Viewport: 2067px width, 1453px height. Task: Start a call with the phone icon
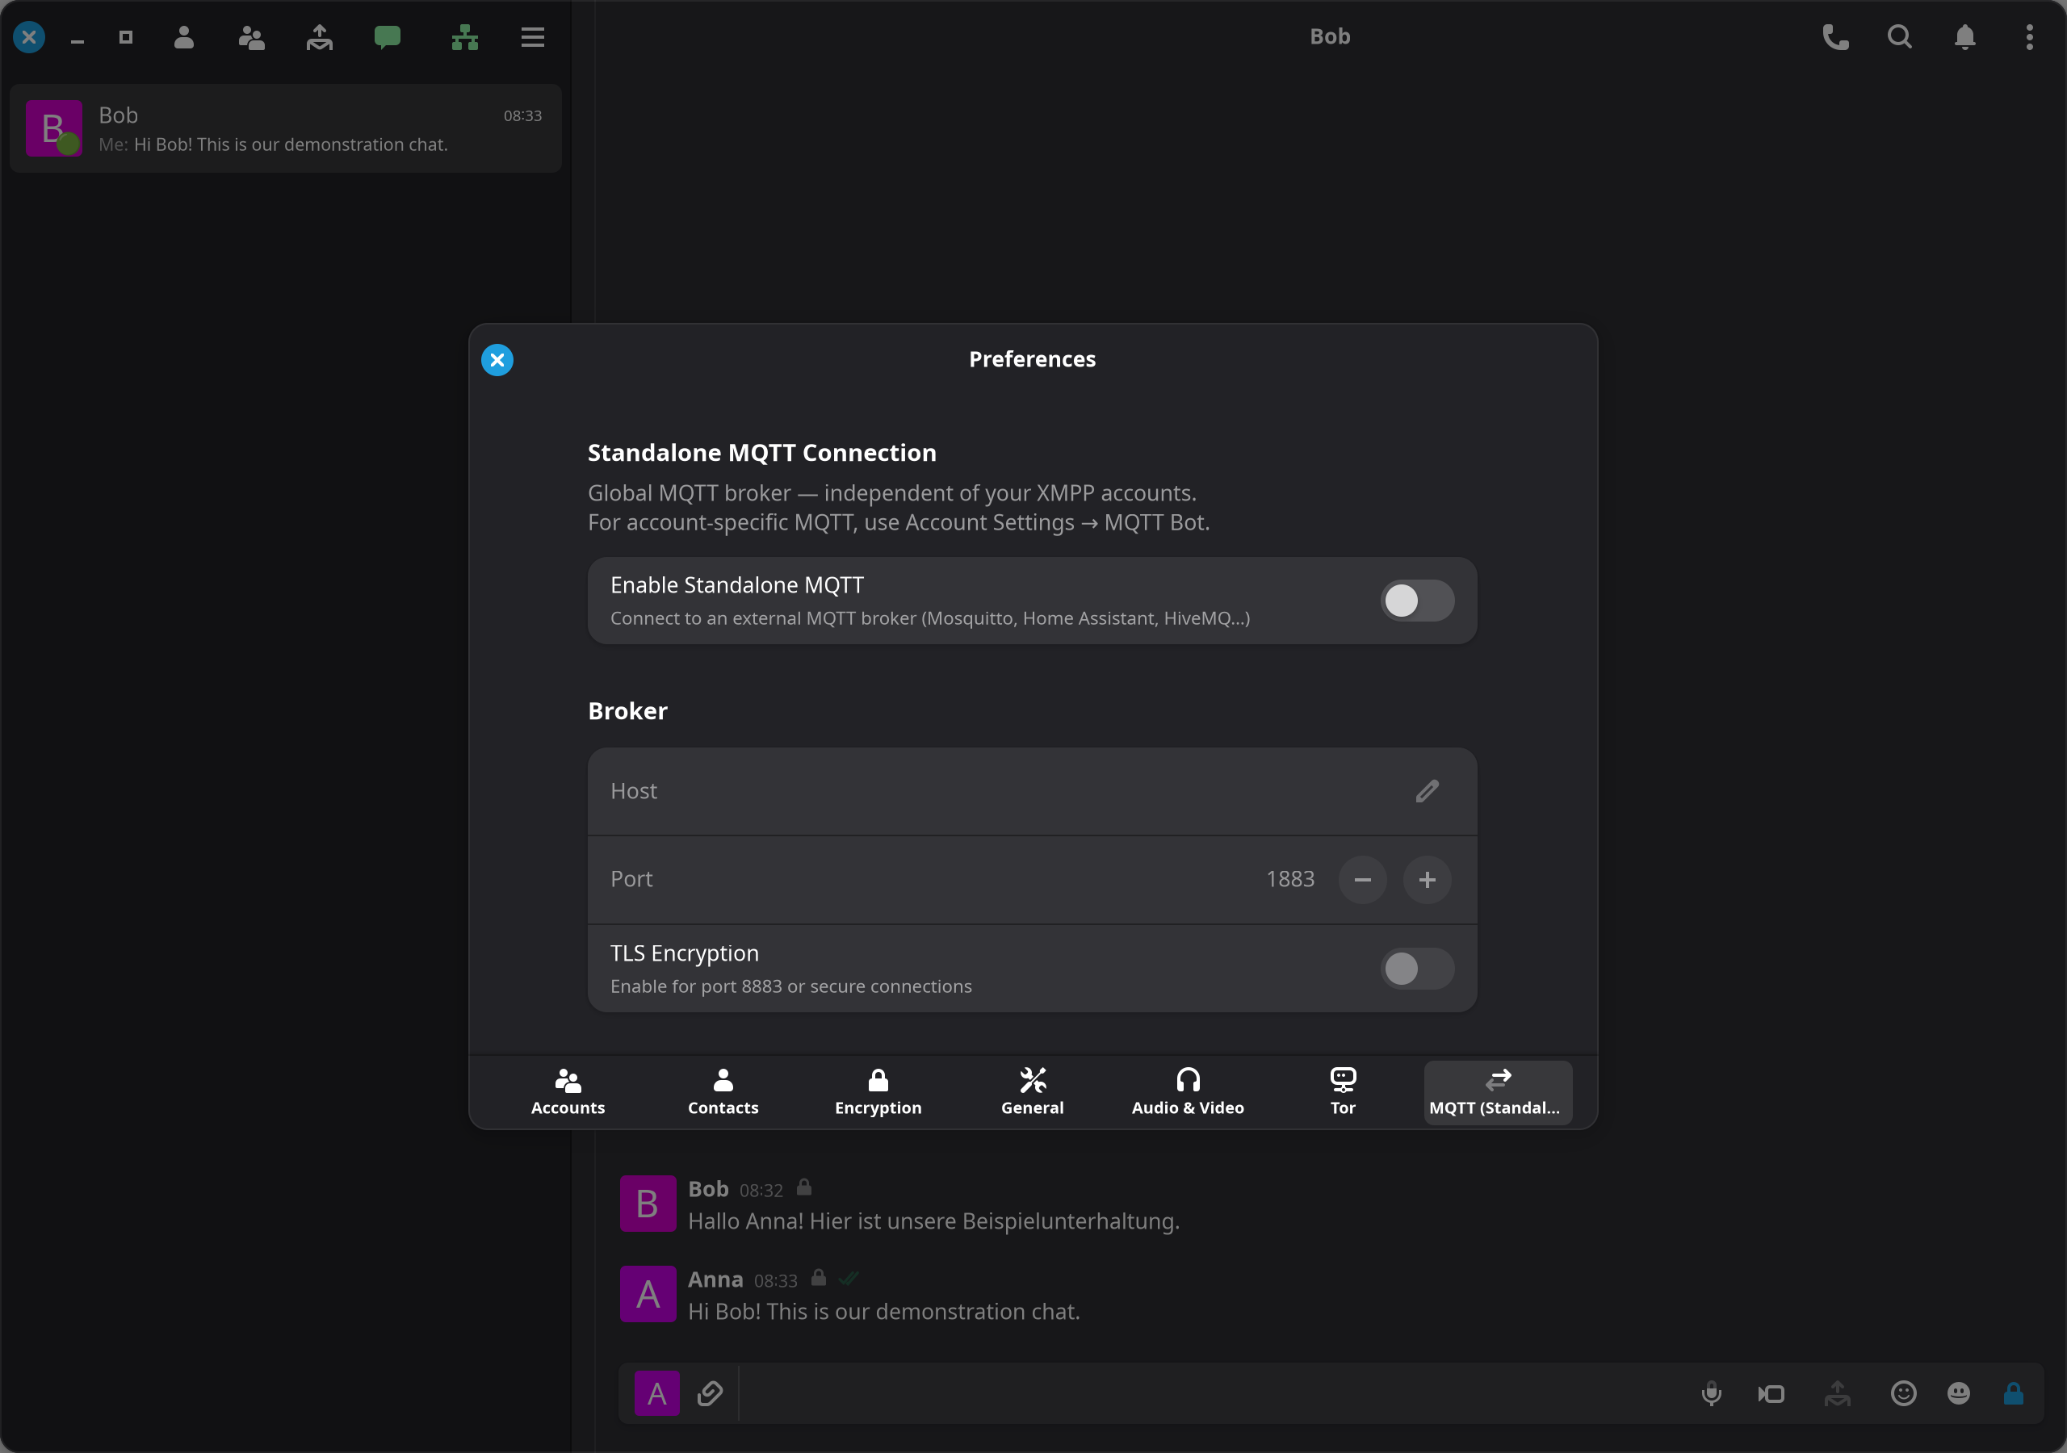1834,37
